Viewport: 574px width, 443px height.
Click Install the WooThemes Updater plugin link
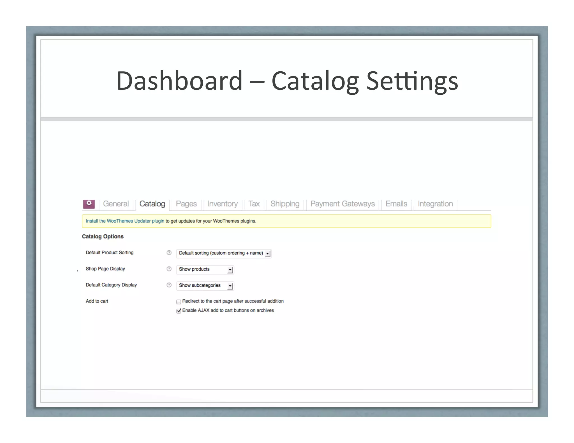(x=125, y=221)
